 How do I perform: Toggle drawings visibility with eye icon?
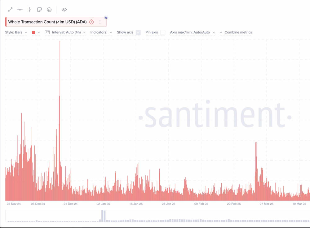(64, 10)
